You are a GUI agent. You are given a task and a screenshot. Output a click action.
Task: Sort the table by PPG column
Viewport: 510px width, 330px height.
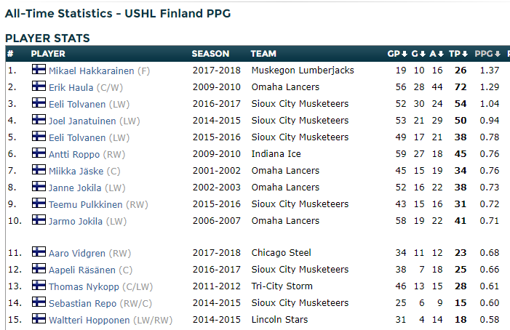(x=487, y=54)
